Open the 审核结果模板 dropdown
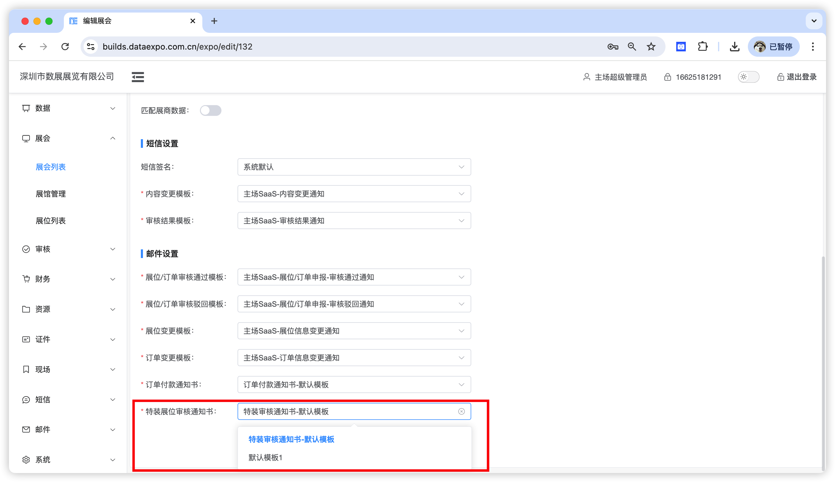 [x=354, y=220]
